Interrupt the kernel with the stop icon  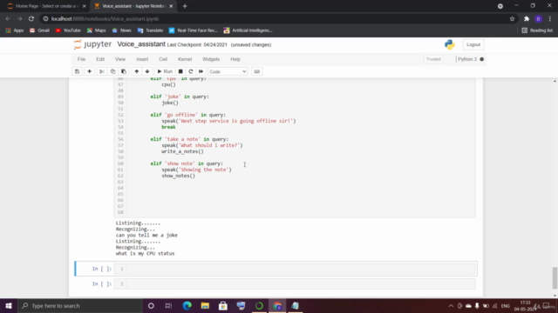click(180, 71)
